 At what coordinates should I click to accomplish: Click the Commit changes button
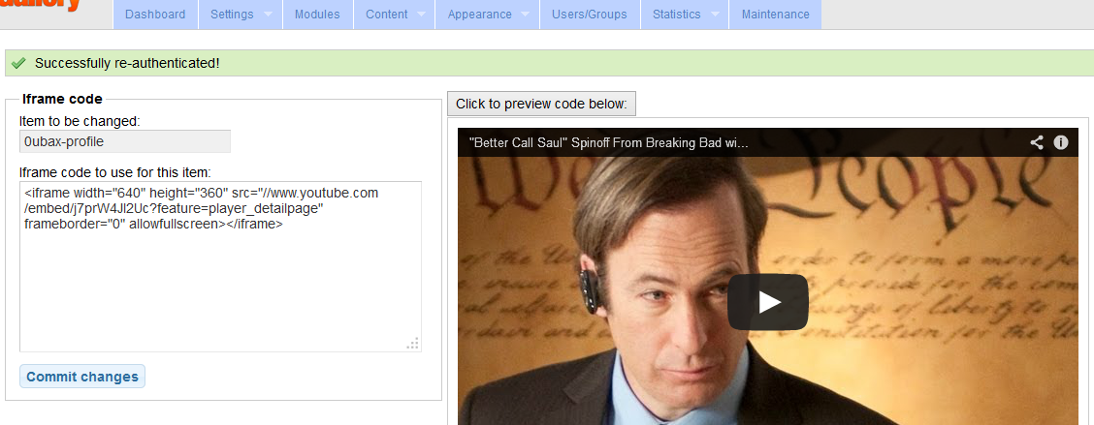point(82,377)
